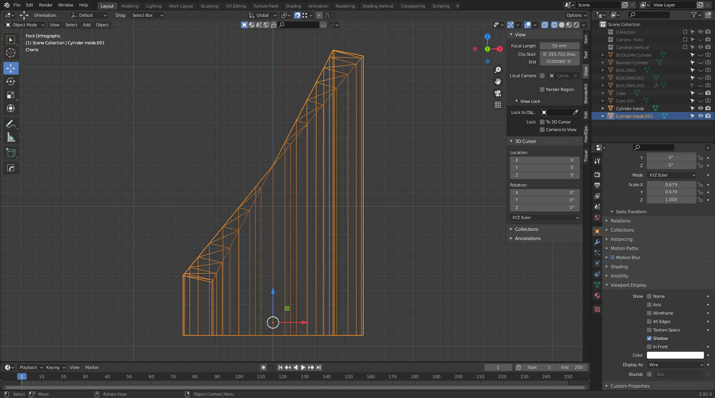This screenshot has height=398, width=715.
Task: Collapse the 3D Cursor panel
Action: [x=525, y=141]
